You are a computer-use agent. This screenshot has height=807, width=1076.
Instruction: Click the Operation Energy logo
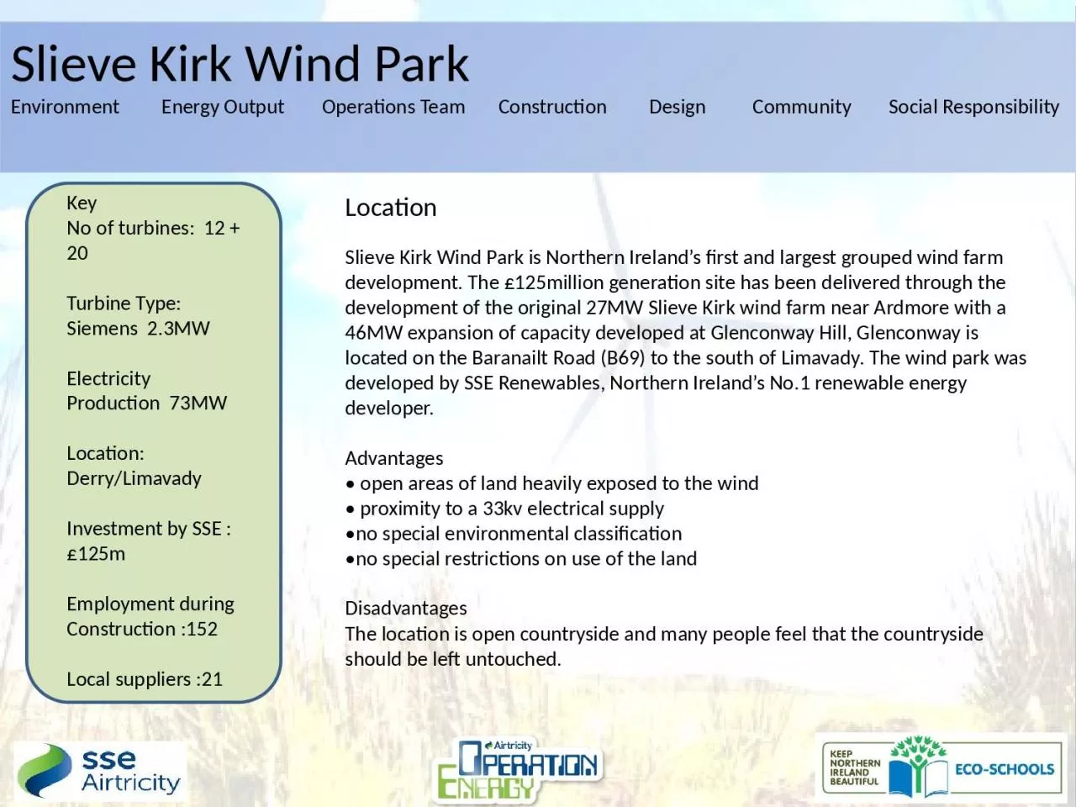click(x=517, y=770)
